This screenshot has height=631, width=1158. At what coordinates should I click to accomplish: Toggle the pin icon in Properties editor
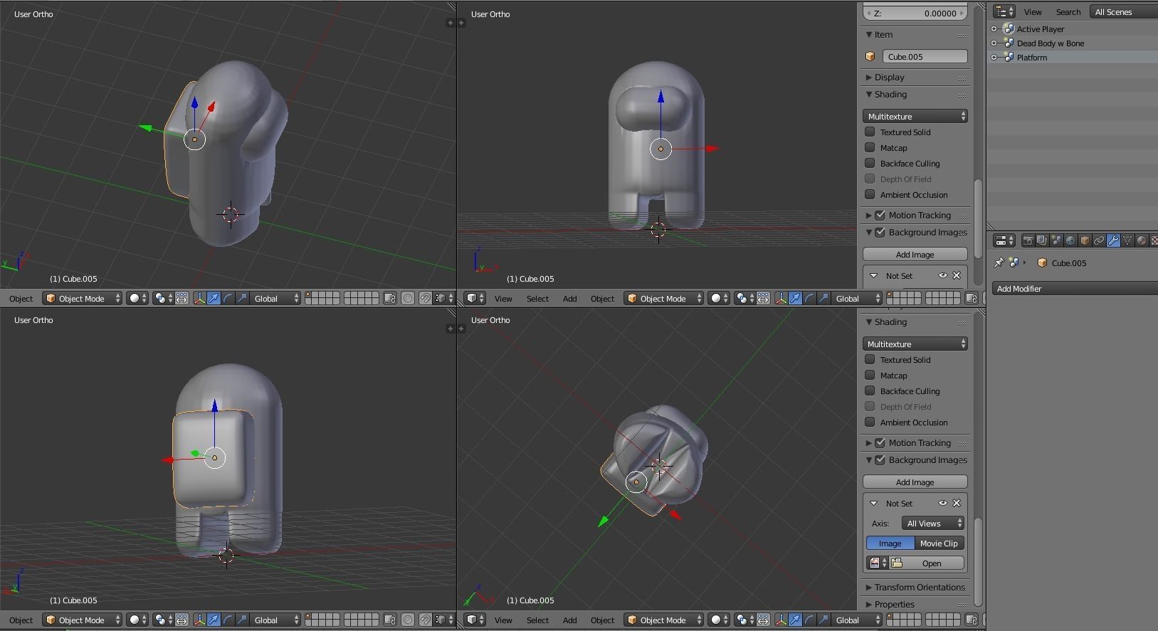[x=999, y=263]
